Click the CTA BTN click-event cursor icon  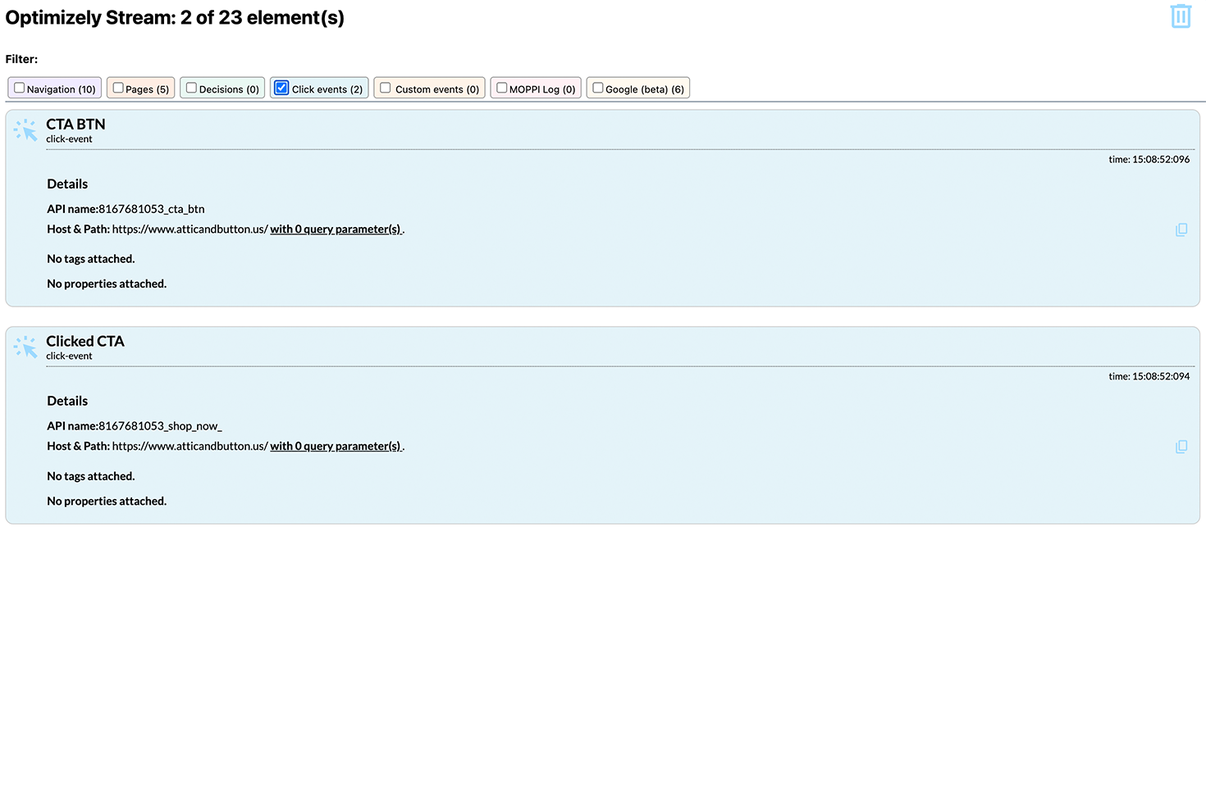coord(25,130)
